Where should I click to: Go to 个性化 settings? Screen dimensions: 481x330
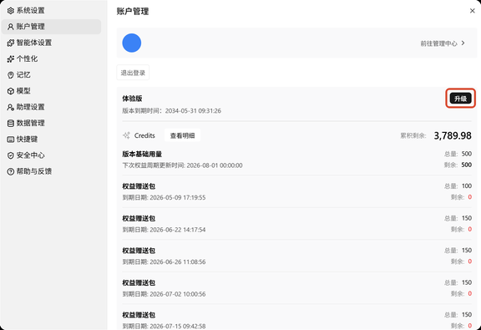tap(51, 59)
